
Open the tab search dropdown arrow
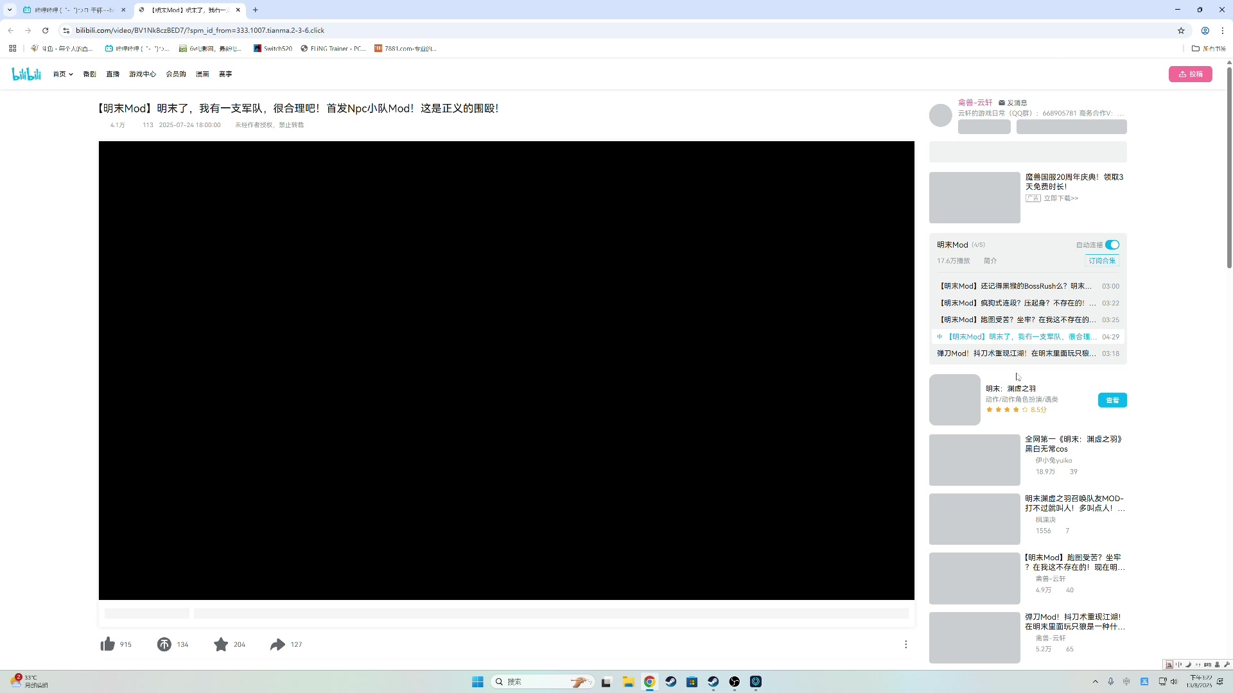(x=9, y=10)
